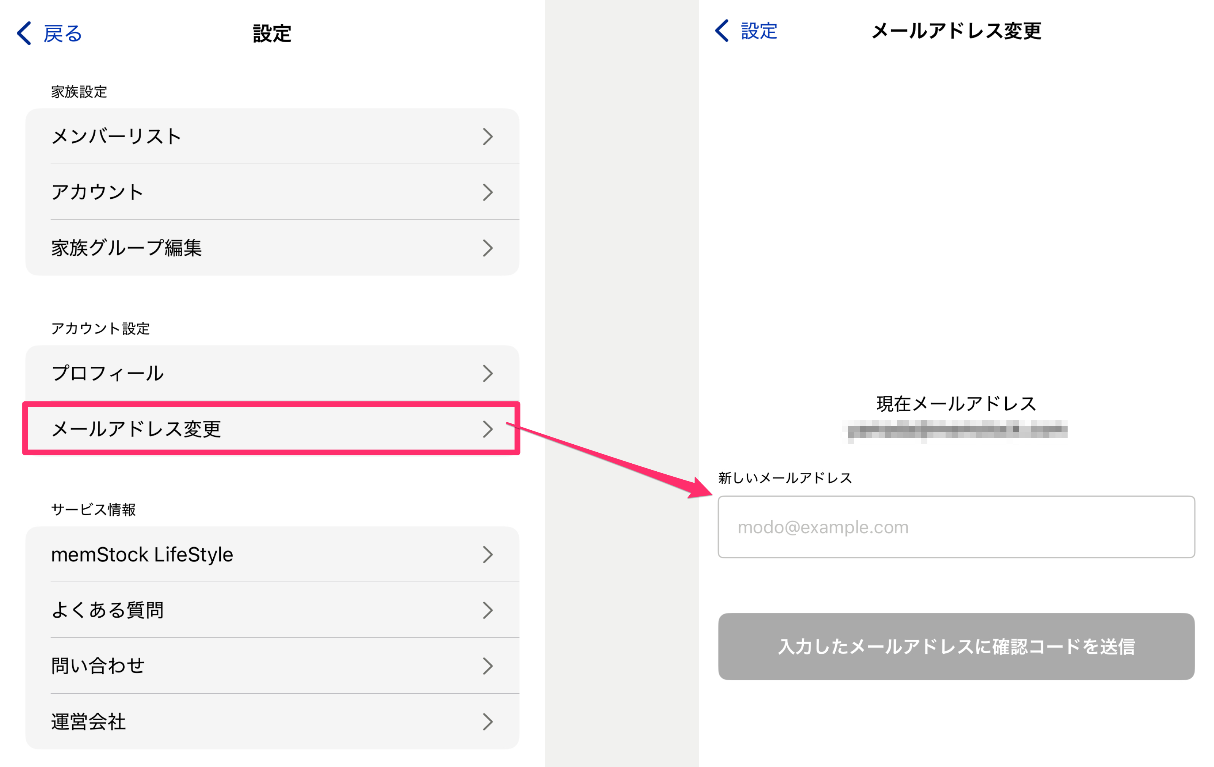Image resolution: width=1214 pixels, height=767 pixels.
Task: Click the chevron on the memStock LifeStyle row
Action: click(487, 554)
